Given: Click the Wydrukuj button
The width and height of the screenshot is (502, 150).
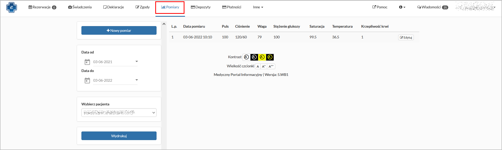Looking at the screenshot, I should [x=119, y=136].
